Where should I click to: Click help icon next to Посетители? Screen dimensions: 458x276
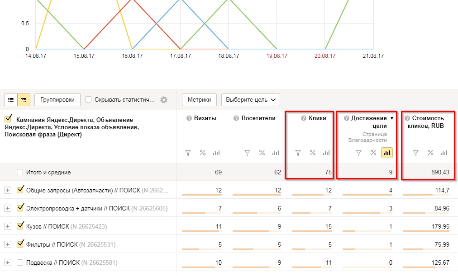pos(236,118)
